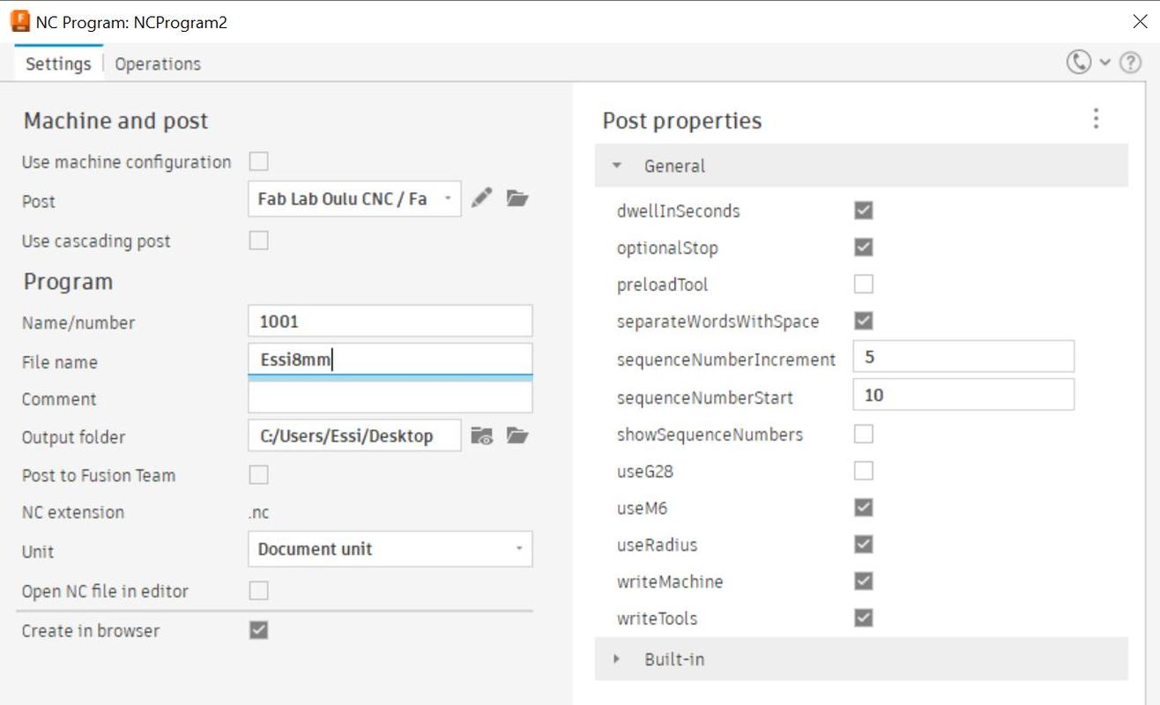Enable Use cascading post checkbox
Image resolution: width=1160 pixels, height=705 pixels.
pyautogui.click(x=258, y=241)
